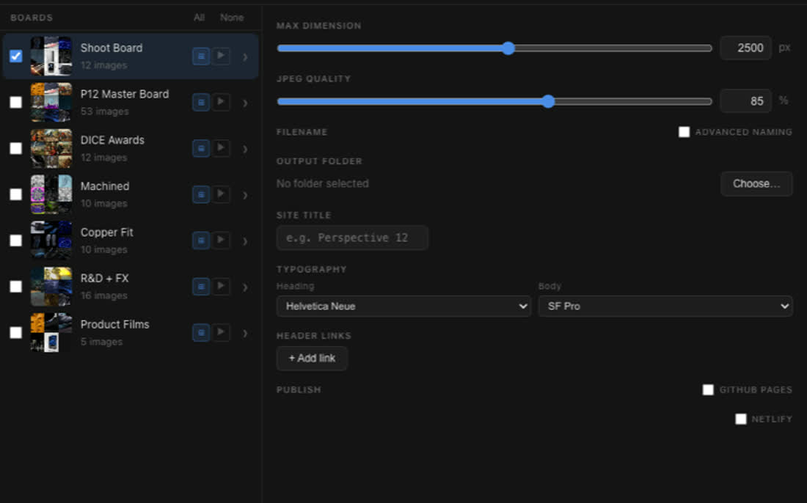Click the blue grid layout icon for R&D + FX

(x=201, y=287)
